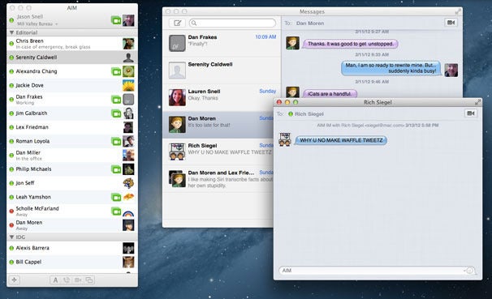
Task: Open the emoticon smiley picker in Rich Siegel window
Action: 469,271
